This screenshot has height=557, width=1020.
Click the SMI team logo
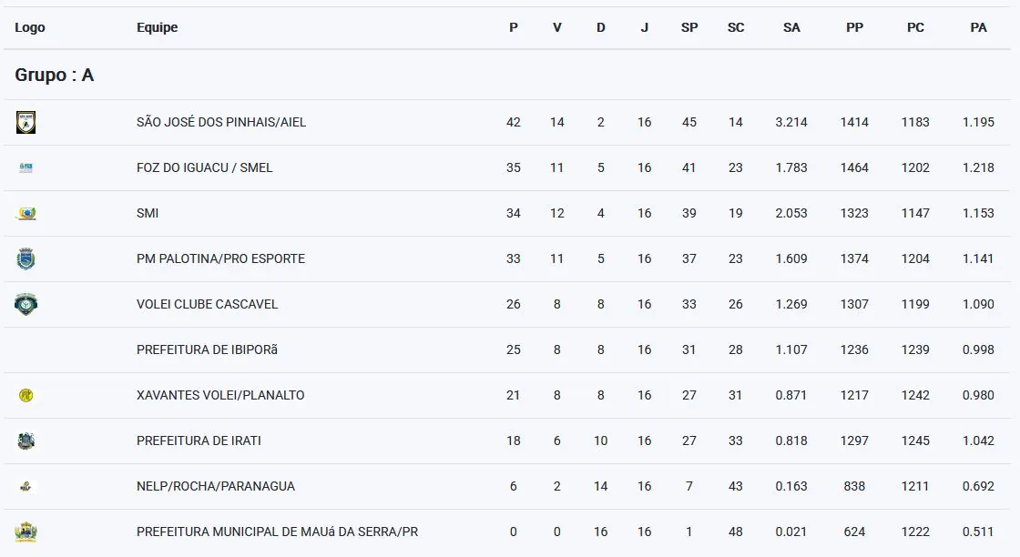[26, 213]
